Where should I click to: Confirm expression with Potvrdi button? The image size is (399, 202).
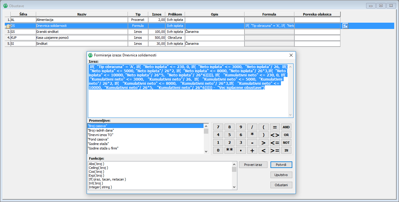coord(281,165)
